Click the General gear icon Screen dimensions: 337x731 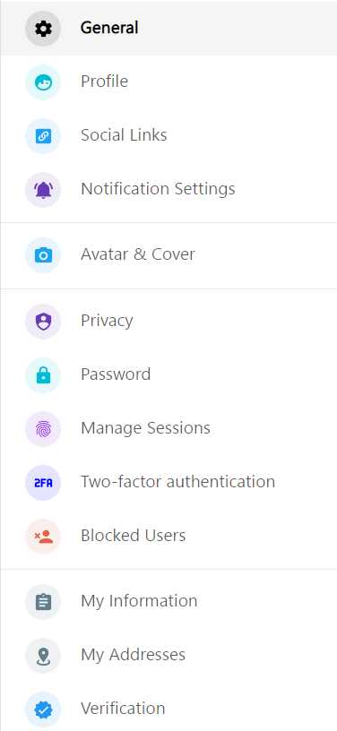43,29
